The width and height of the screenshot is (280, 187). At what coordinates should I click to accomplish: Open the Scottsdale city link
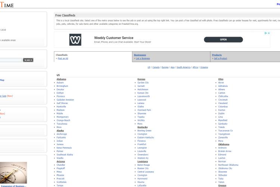click(x=62, y=182)
